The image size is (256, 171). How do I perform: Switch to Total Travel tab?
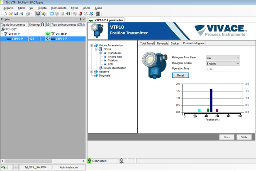coord(147,43)
